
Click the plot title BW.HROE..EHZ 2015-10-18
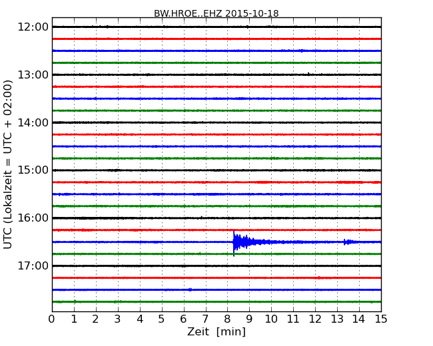point(217,13)
